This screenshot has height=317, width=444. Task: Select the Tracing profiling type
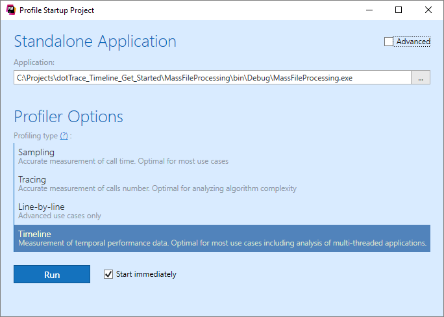pos(32,180)
